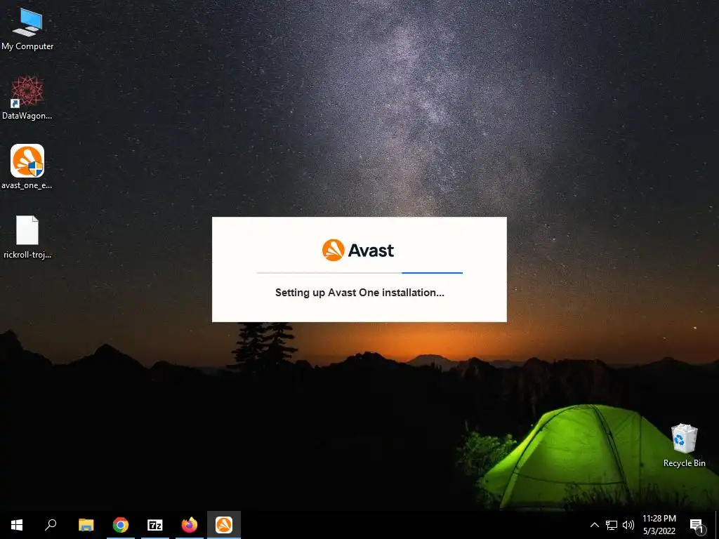Launch Google Chrome from the taskbar
This screenshot has height=539, width=719.
121,525
